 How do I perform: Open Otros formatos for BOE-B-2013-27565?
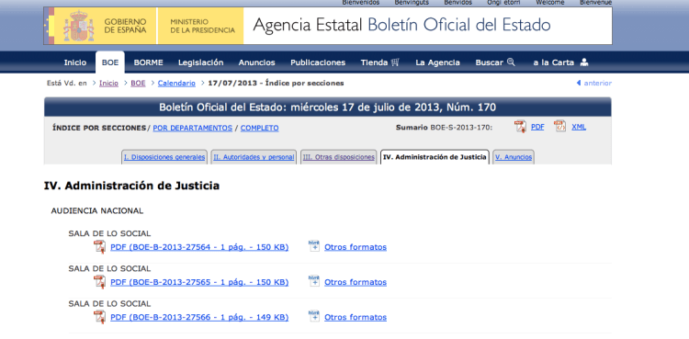356,282
